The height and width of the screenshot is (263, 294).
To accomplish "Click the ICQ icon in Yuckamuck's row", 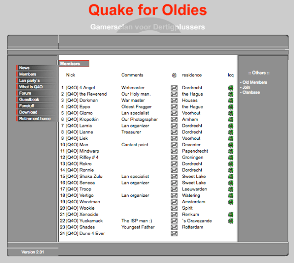I will click(x=231, y=221).
